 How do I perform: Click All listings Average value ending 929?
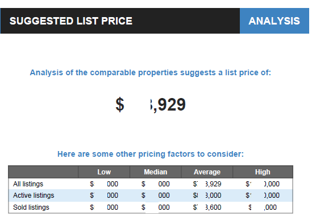coord(207,184)
